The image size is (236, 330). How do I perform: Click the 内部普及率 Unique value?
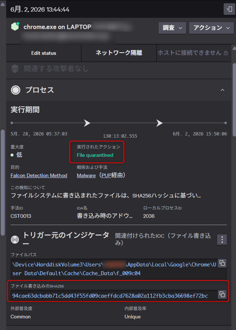tap(132, 317)
